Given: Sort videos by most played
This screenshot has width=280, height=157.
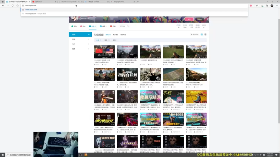Looking at the screenshot, I should pyautogui.click(x=115, y=35).
